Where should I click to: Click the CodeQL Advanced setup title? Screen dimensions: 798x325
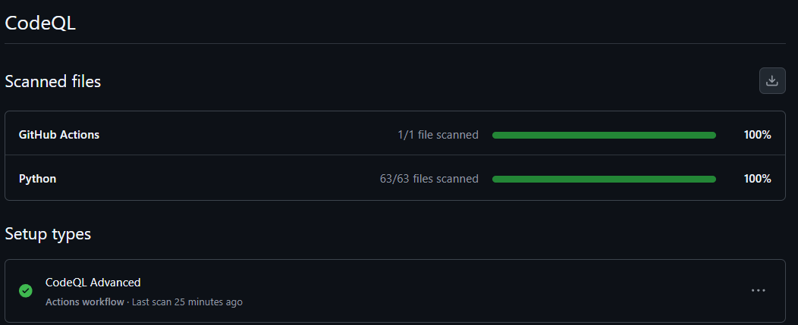click(x=93, y=282)
